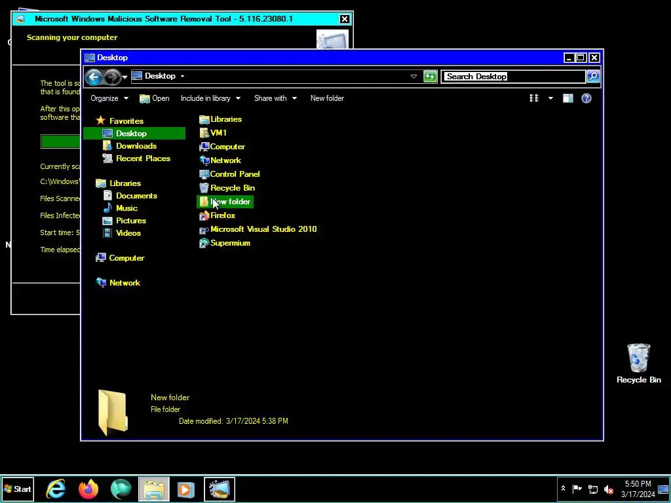The image size is (671, 503).
Task: Open the Organize menu
Action: pos(109,98)
